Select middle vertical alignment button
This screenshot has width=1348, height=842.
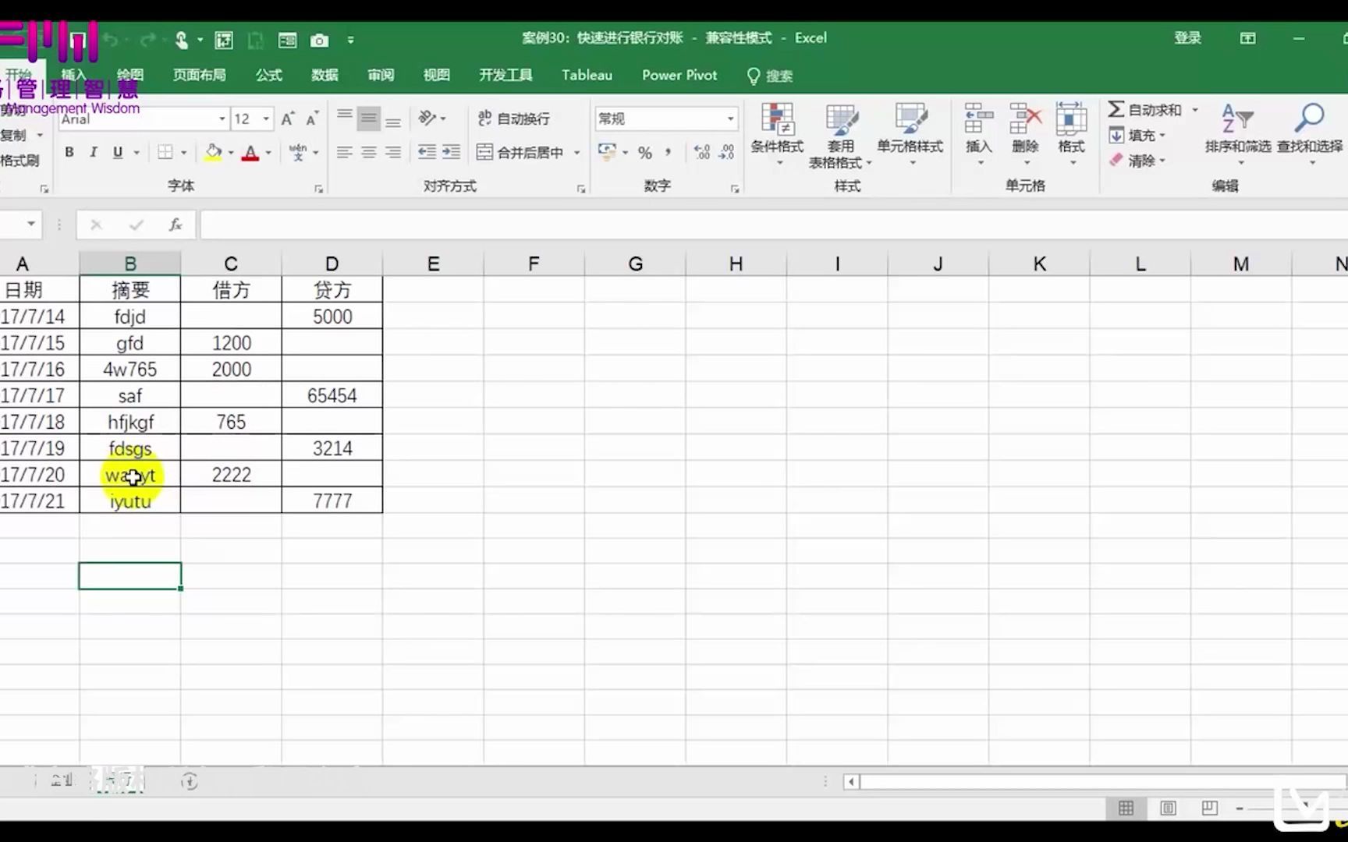(x=369, y=119)
